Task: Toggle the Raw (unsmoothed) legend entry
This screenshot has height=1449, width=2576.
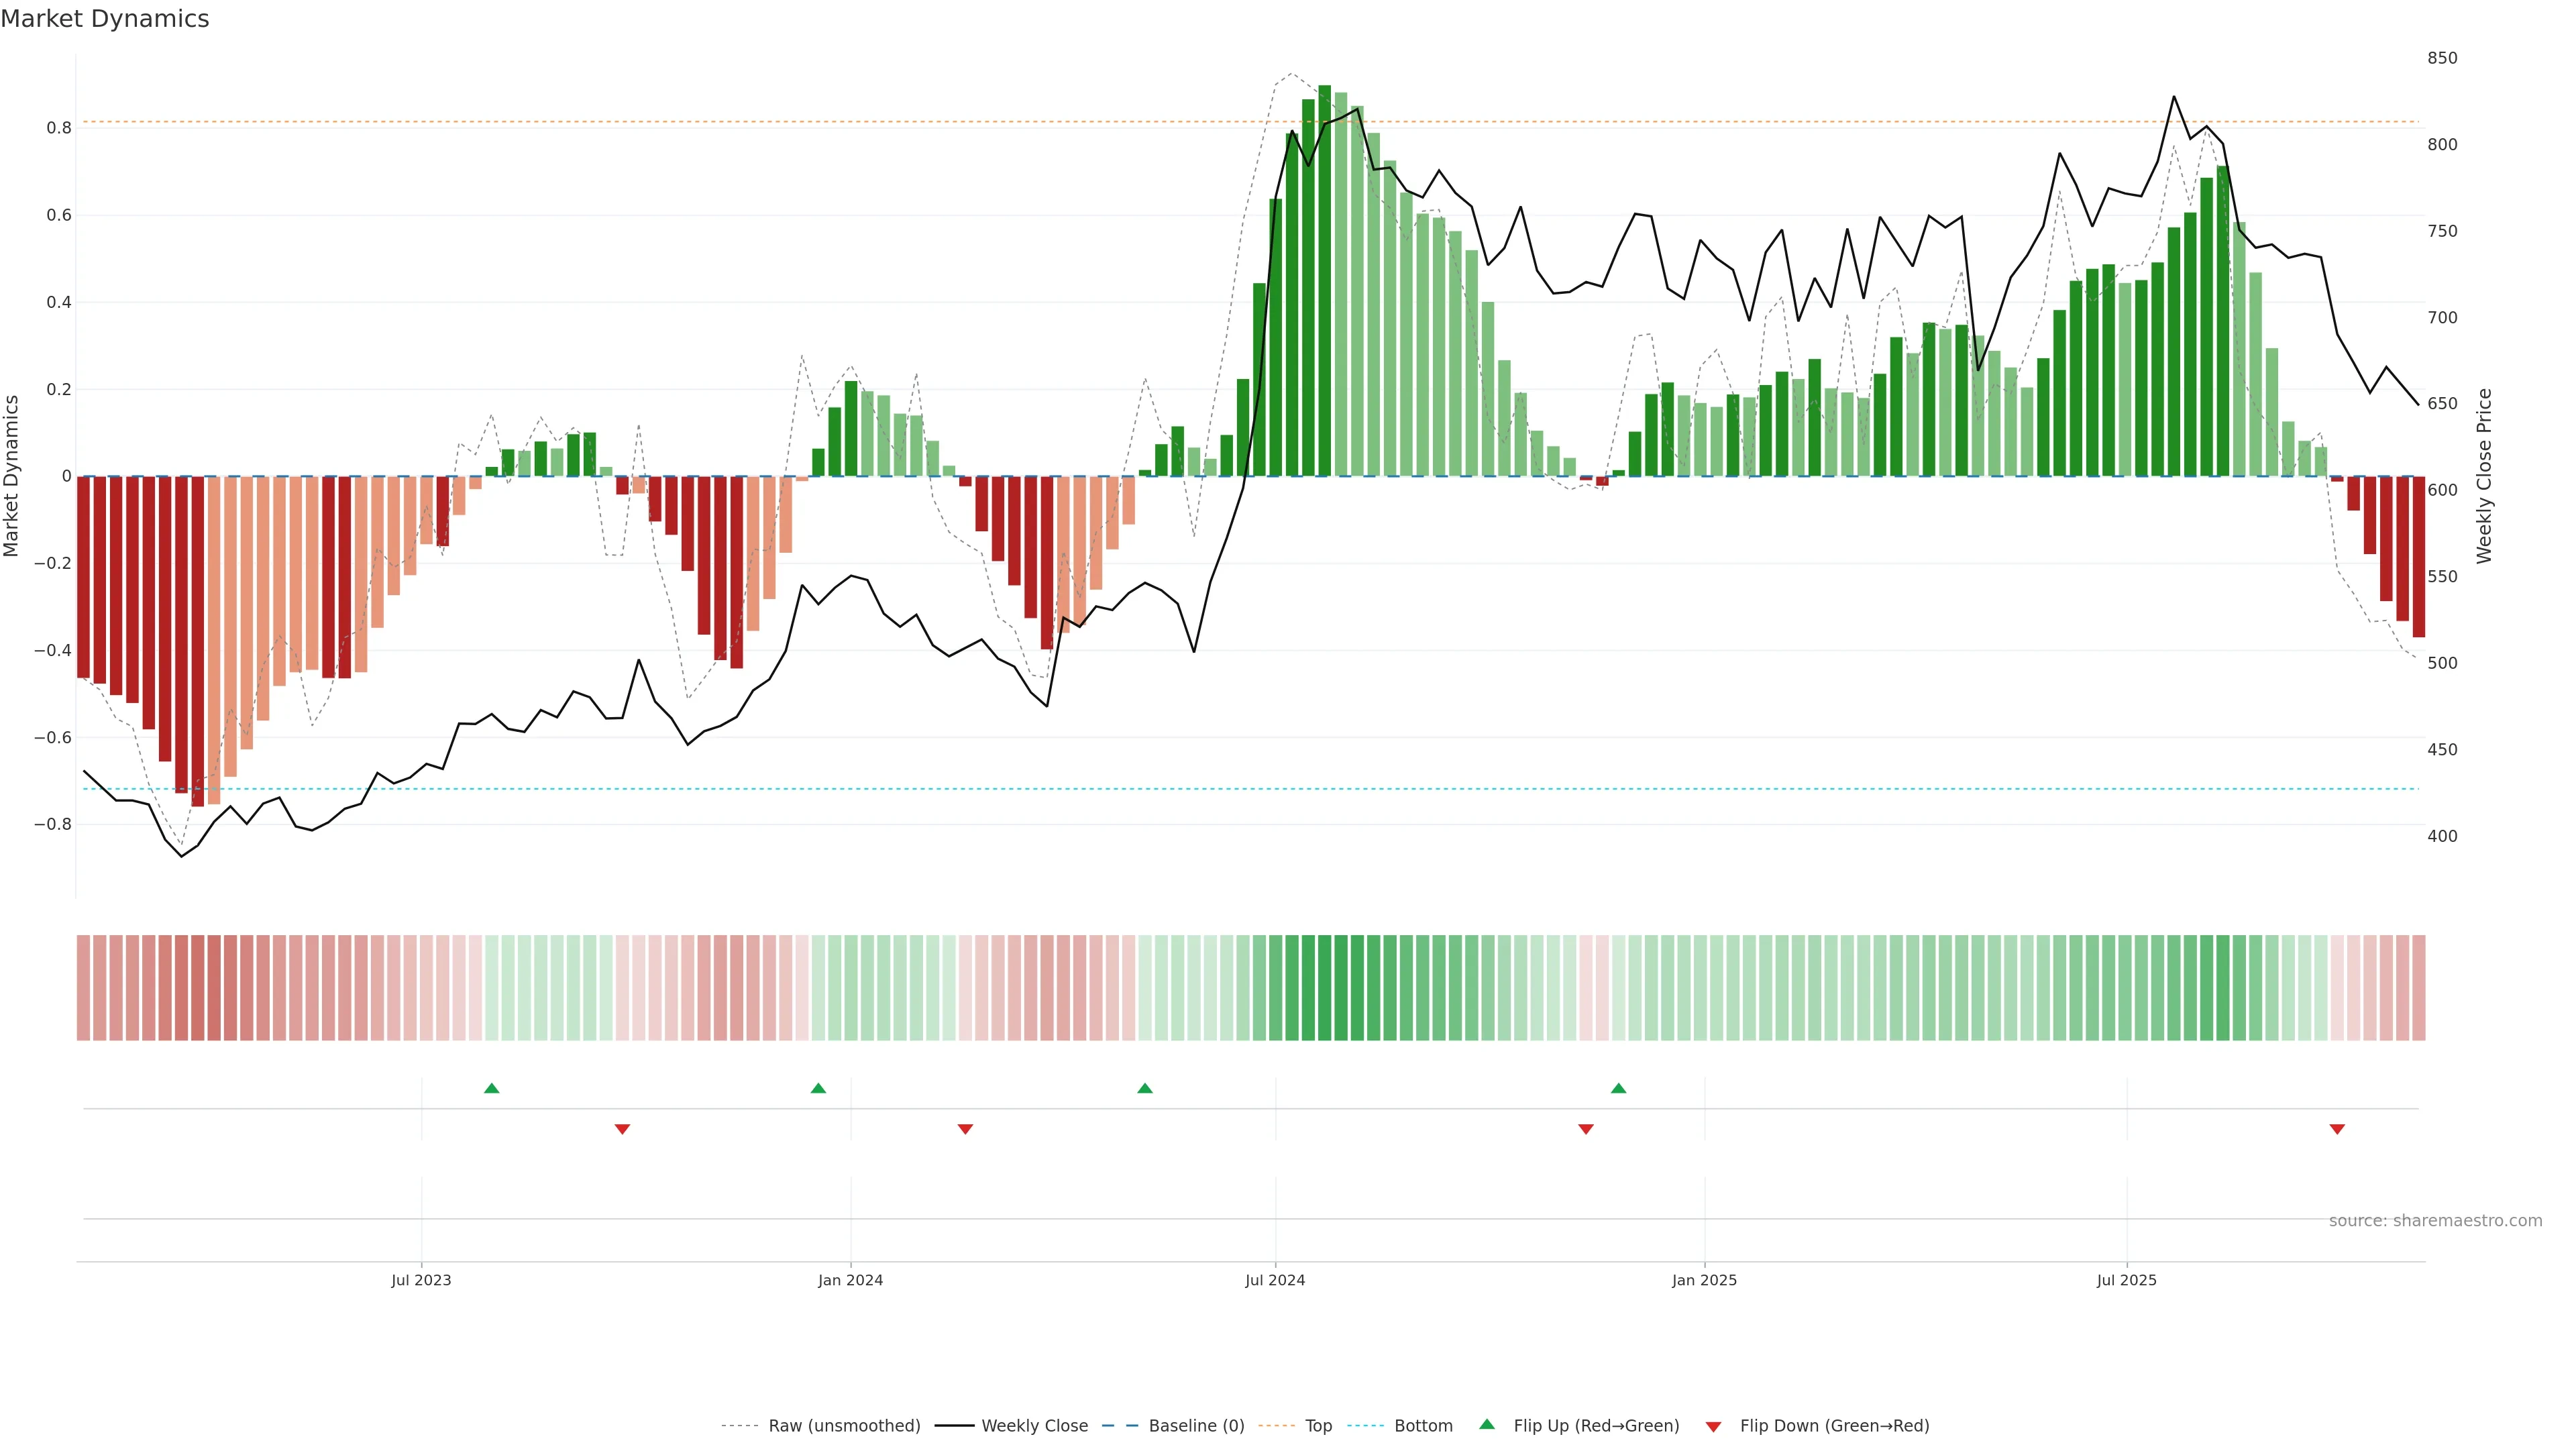Action: click(x=843, y=1426)
